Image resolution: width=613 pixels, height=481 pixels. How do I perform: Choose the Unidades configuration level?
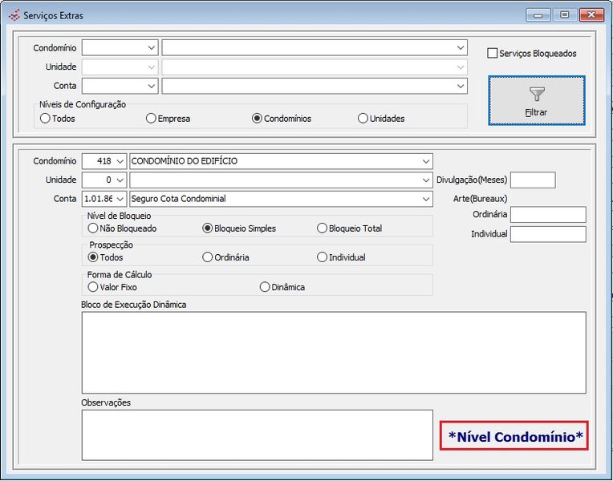point(363,119)
